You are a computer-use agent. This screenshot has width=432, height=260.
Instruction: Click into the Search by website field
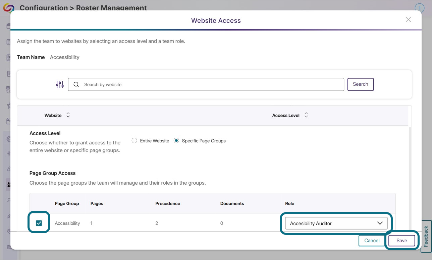point(206,84)
